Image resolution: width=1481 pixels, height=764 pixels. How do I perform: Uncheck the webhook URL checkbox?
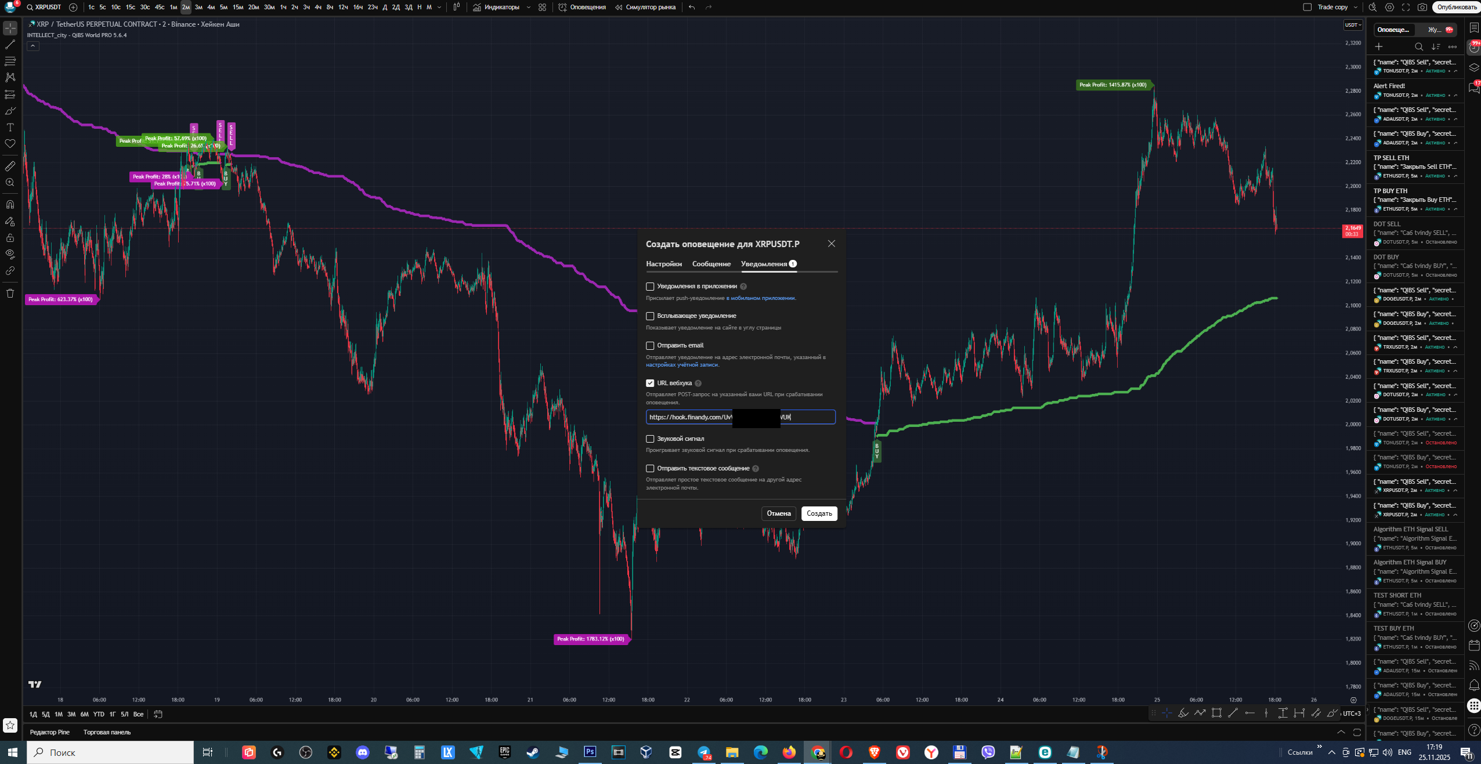[650, 383]
